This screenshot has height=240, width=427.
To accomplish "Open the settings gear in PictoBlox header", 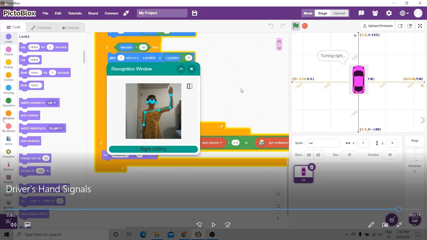I will click(x=389, y=13).
